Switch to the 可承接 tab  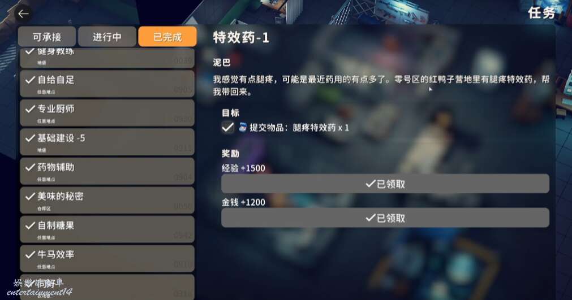tap(47, 36)
